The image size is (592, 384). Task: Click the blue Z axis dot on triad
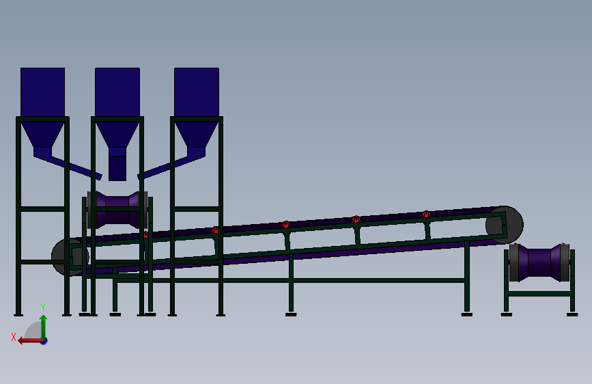coord(44,342)
